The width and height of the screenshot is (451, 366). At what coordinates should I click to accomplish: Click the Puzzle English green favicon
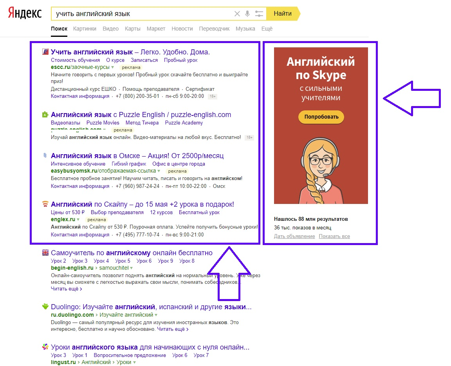pyautogui.click(x=45, y=114)
